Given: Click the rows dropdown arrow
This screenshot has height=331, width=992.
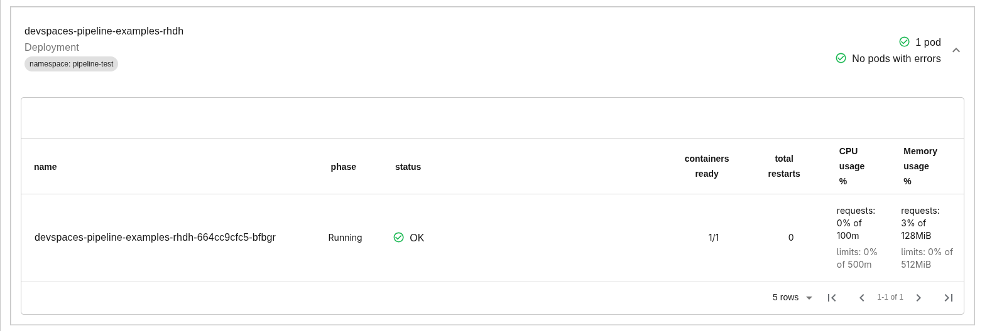Looking at the screenshot, I should [809, 298].
